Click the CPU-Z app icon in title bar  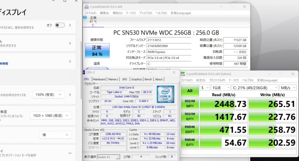83,72
